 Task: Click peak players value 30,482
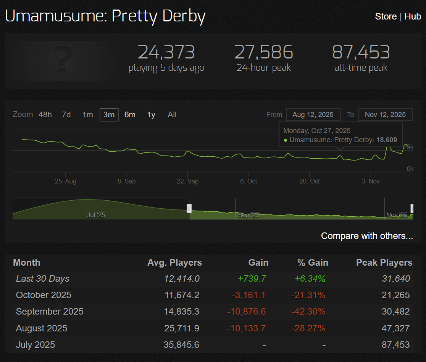point(395,312)
